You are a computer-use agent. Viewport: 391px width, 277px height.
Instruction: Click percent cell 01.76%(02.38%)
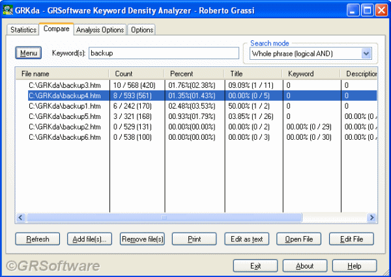[x=192, y=85]
